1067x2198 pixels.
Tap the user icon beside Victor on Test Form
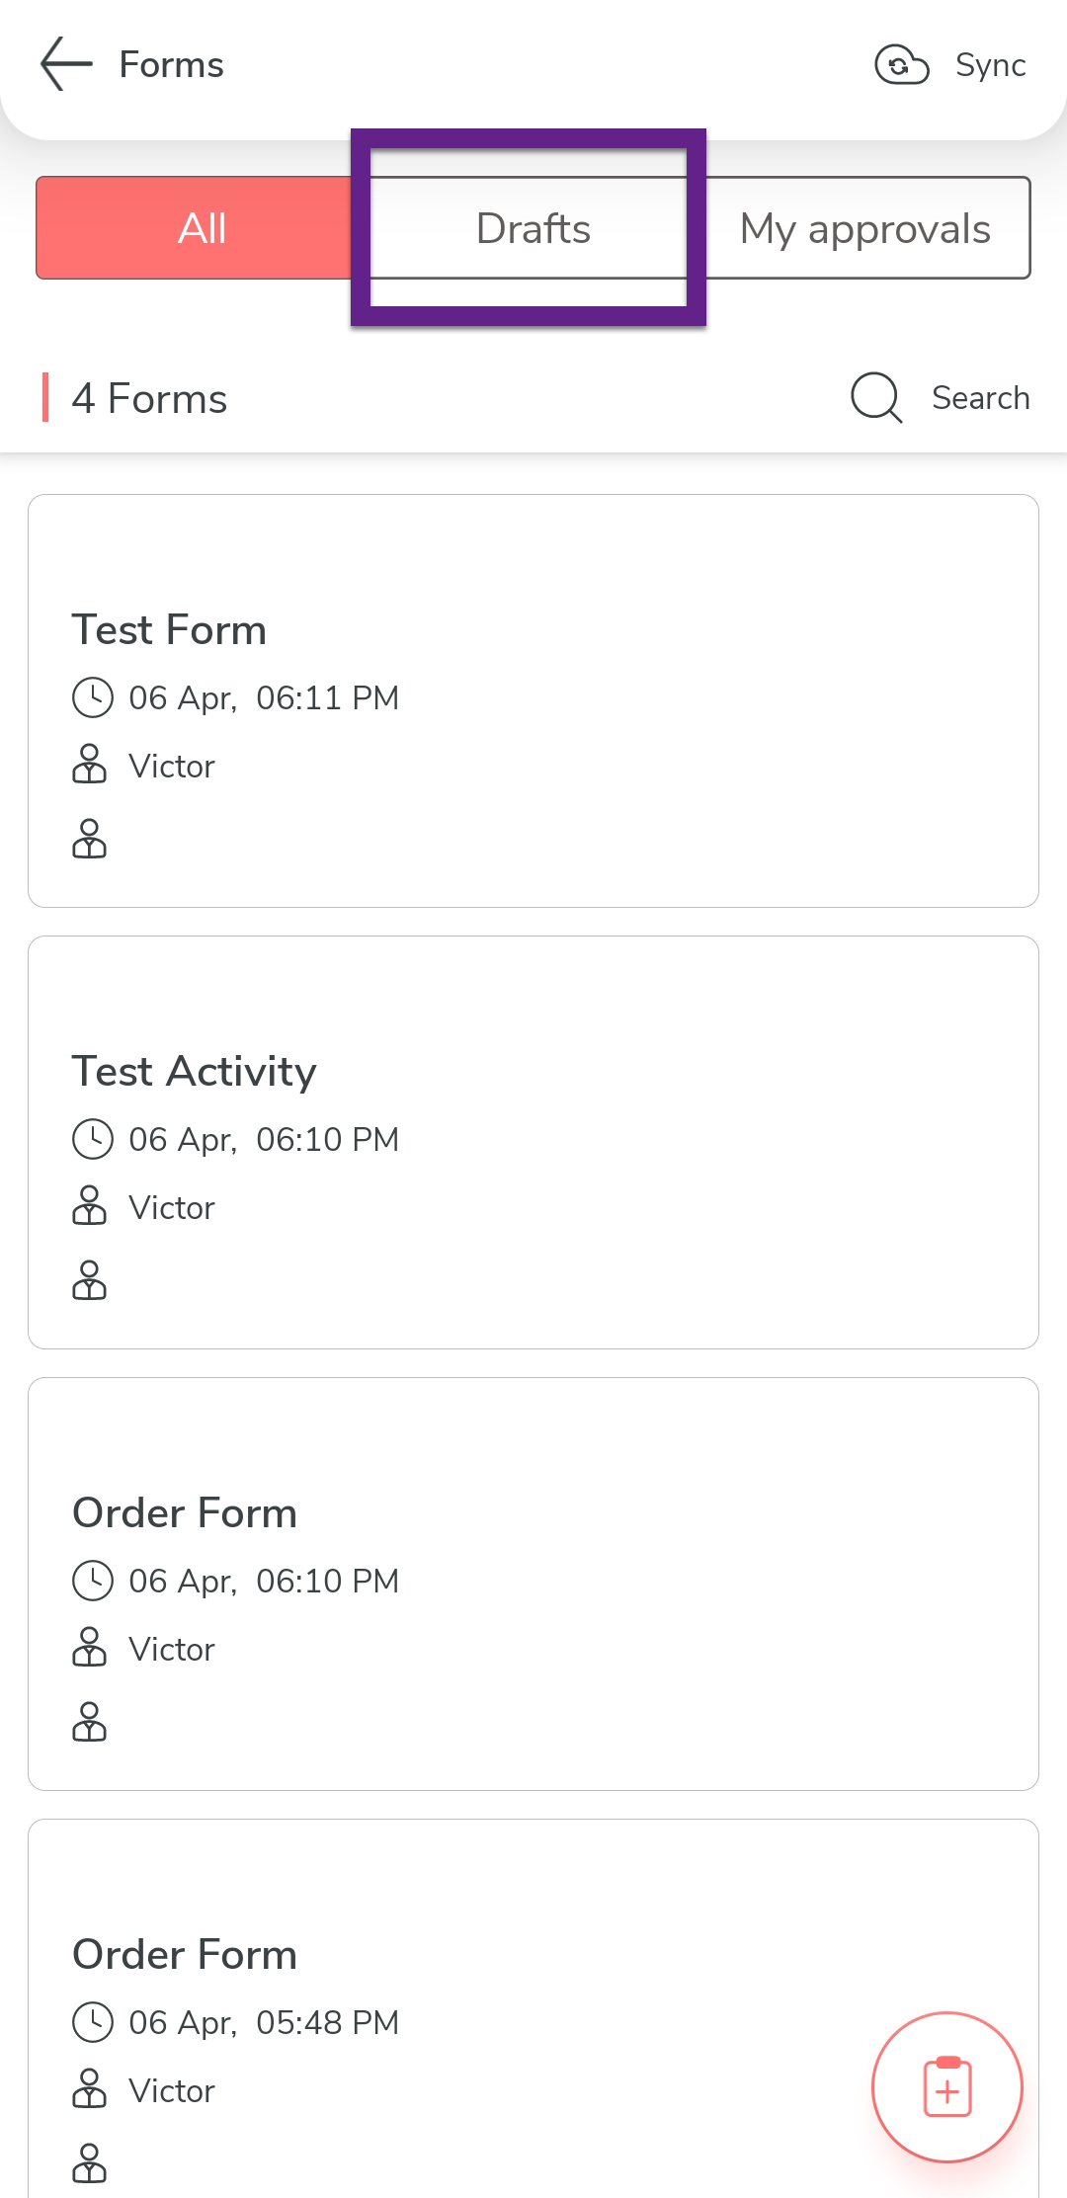pyautogui.click(x=90, y=765)
